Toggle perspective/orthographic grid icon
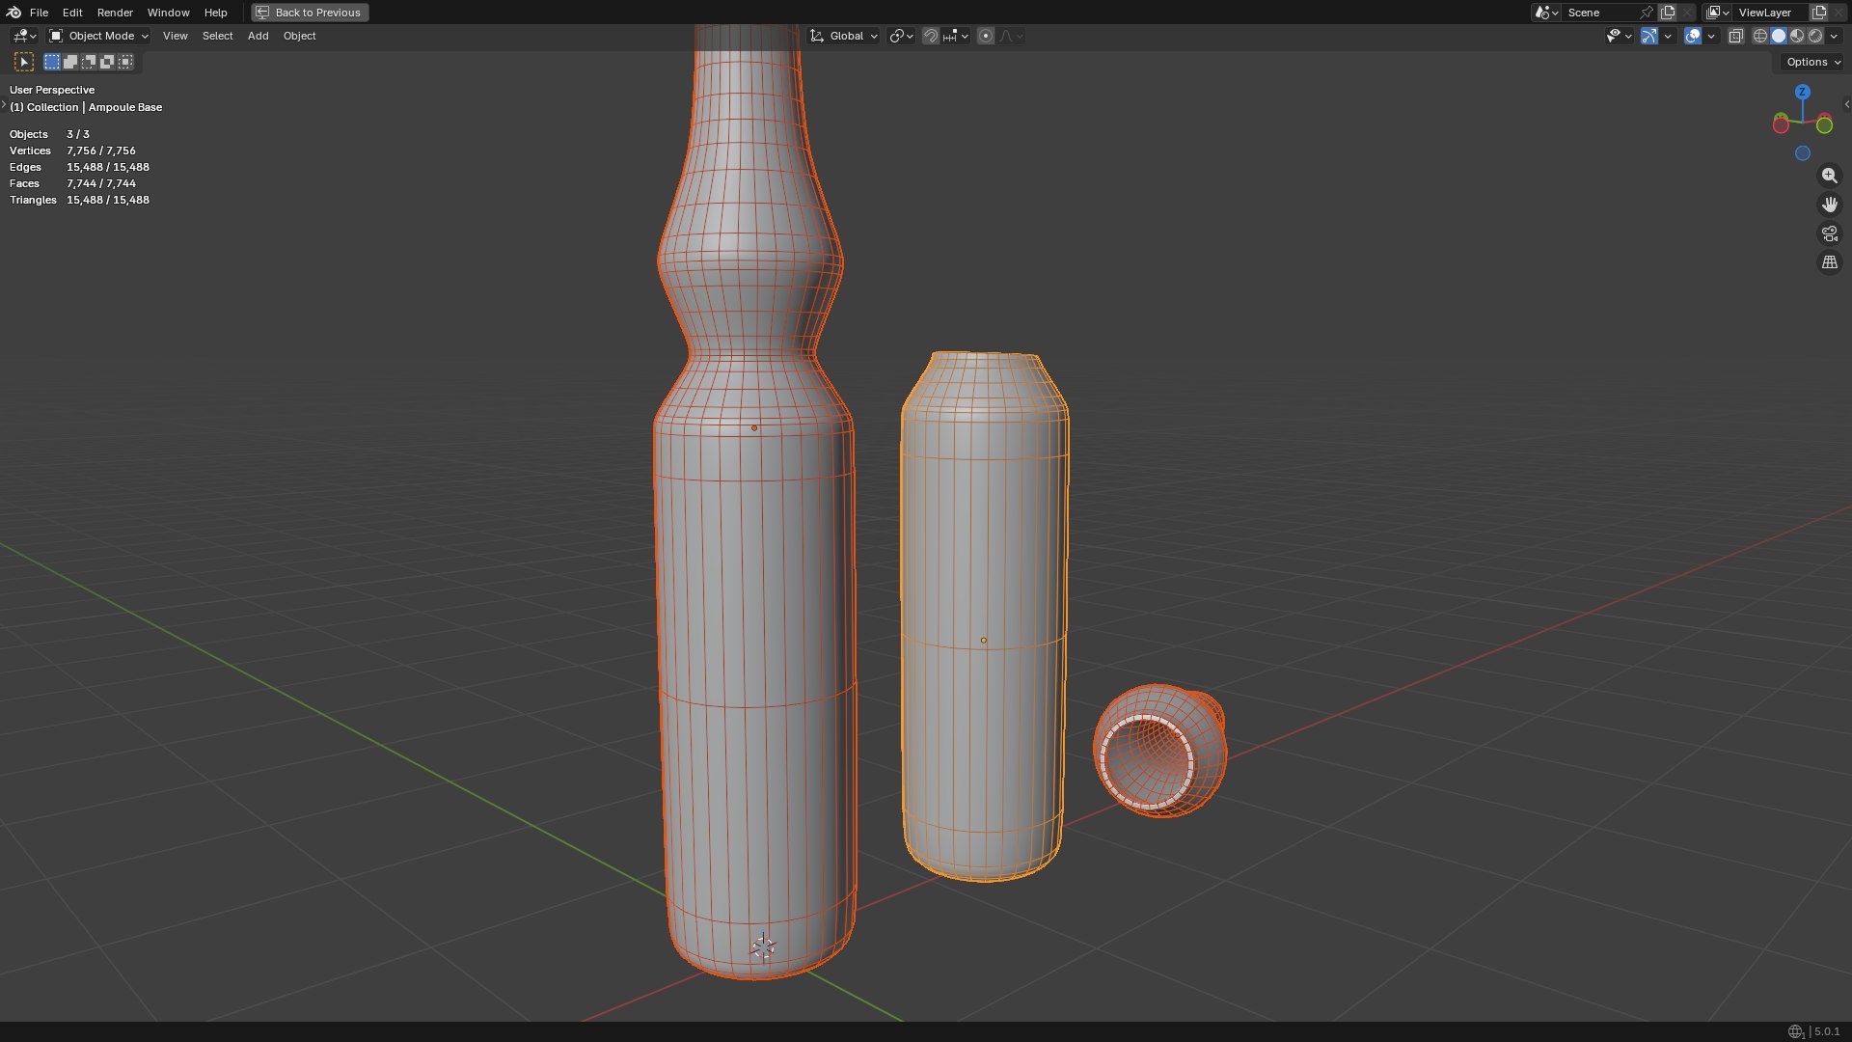Viewport: 1852px width, 1042px height. [x=1830, y=262]
